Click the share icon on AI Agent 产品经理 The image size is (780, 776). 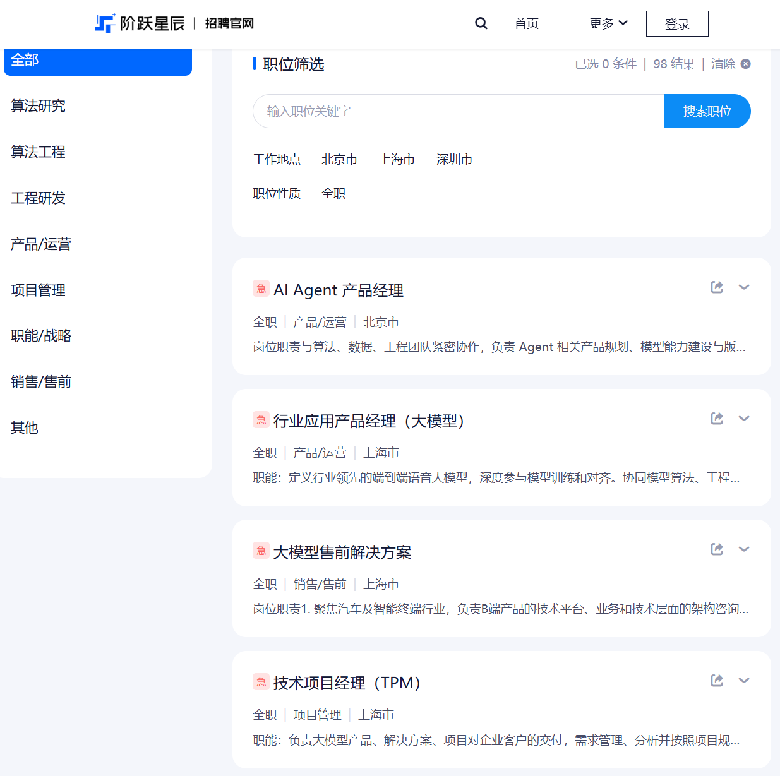[x=717, y=287]
